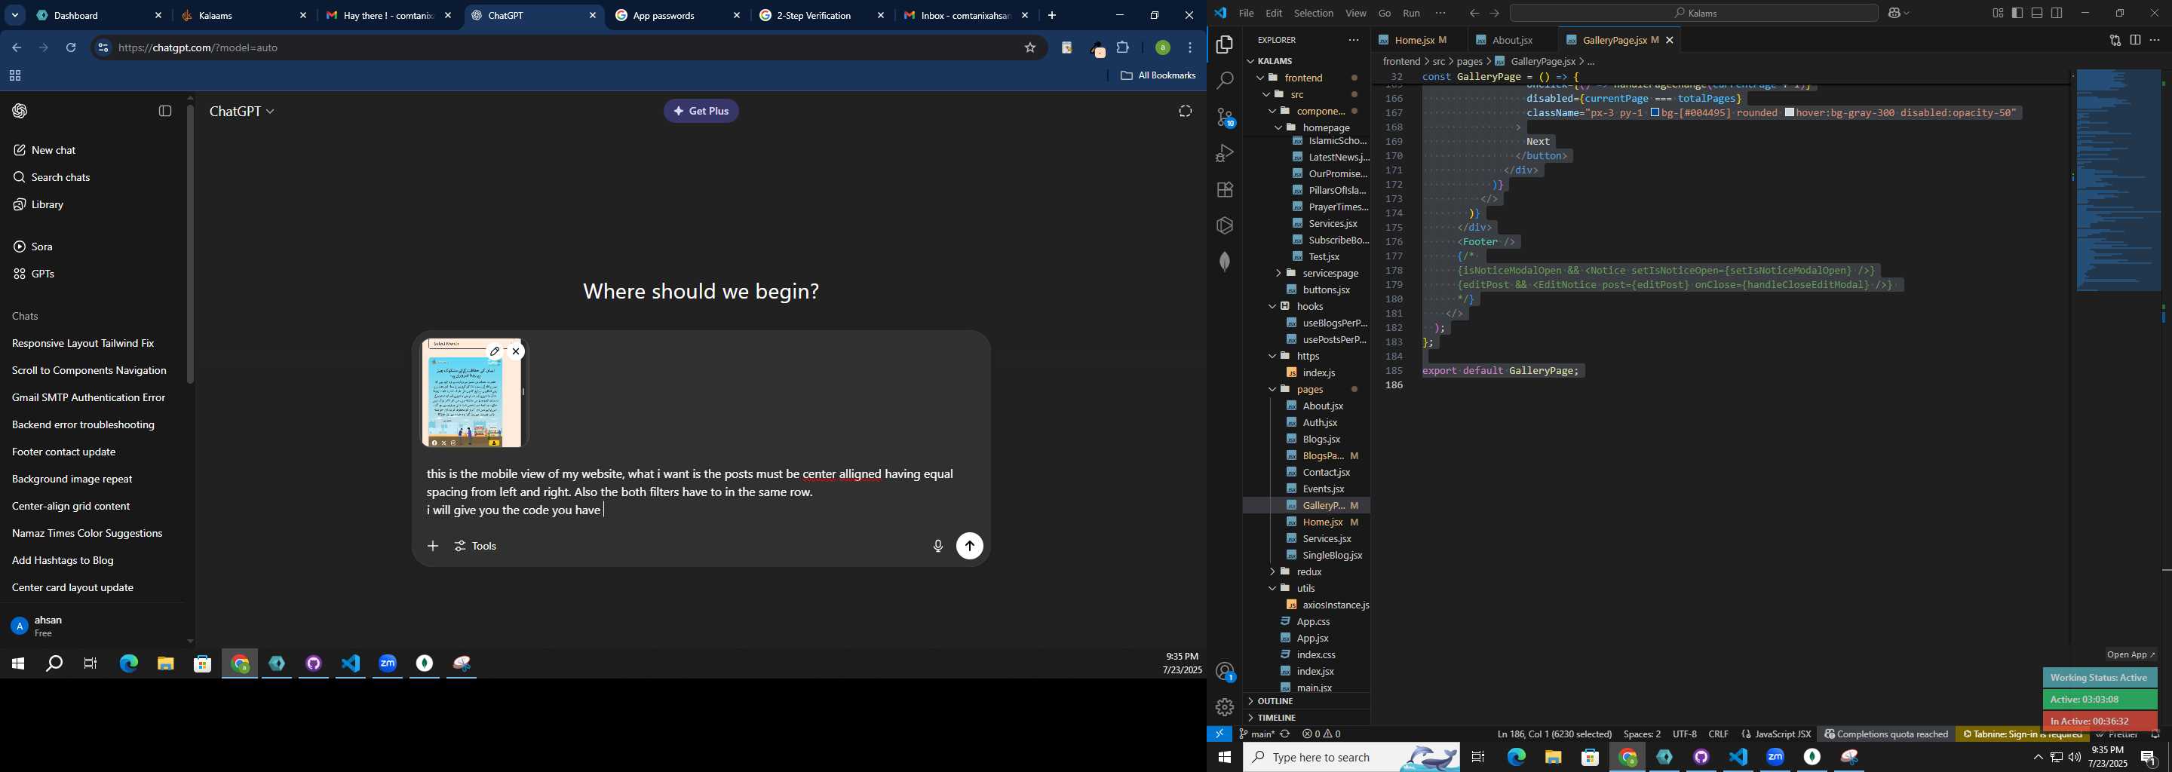2172x772 pixels.
Task: Open the File menu in VS Code
Action: point(1246,14)
